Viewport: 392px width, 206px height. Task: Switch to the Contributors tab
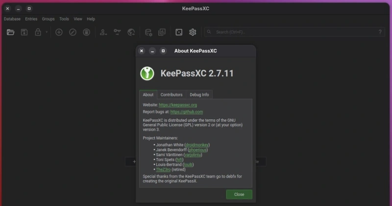pos(171,94)
